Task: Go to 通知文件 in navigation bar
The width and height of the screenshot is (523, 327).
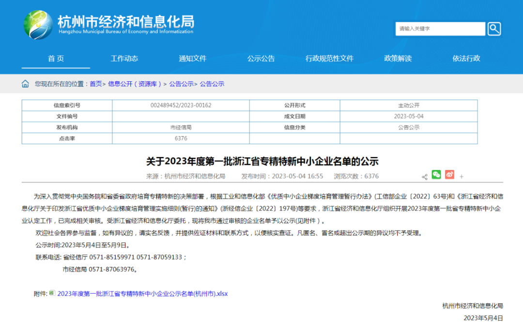Action: click(x=193, y=59)
